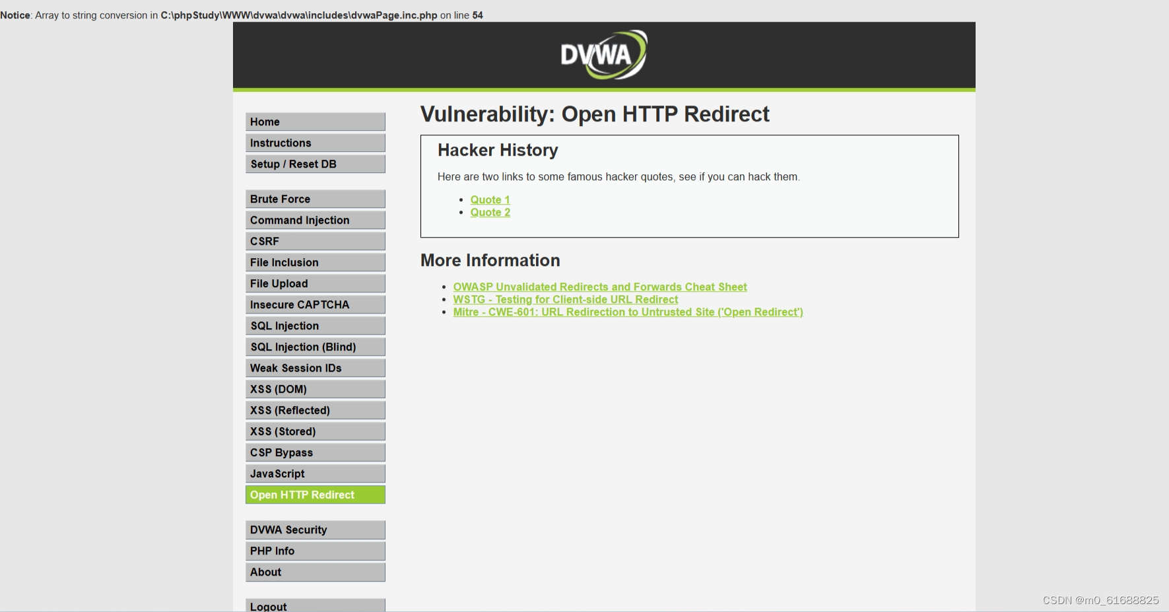Open WSTG Client-side URL Redirect testing link
This screenshot has height=612, width=1169.
point(565,299)
